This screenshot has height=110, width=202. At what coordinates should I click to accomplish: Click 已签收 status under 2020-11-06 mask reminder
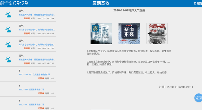click(41, 78)
